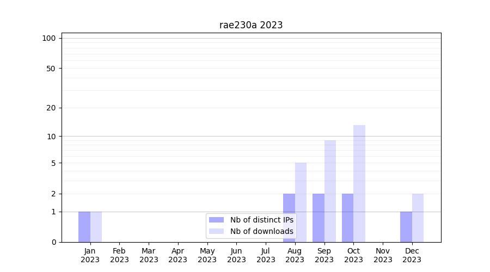Click the Feb 2023 x-axis label
This screenshot has width=490, height=272.
[119, 255]
